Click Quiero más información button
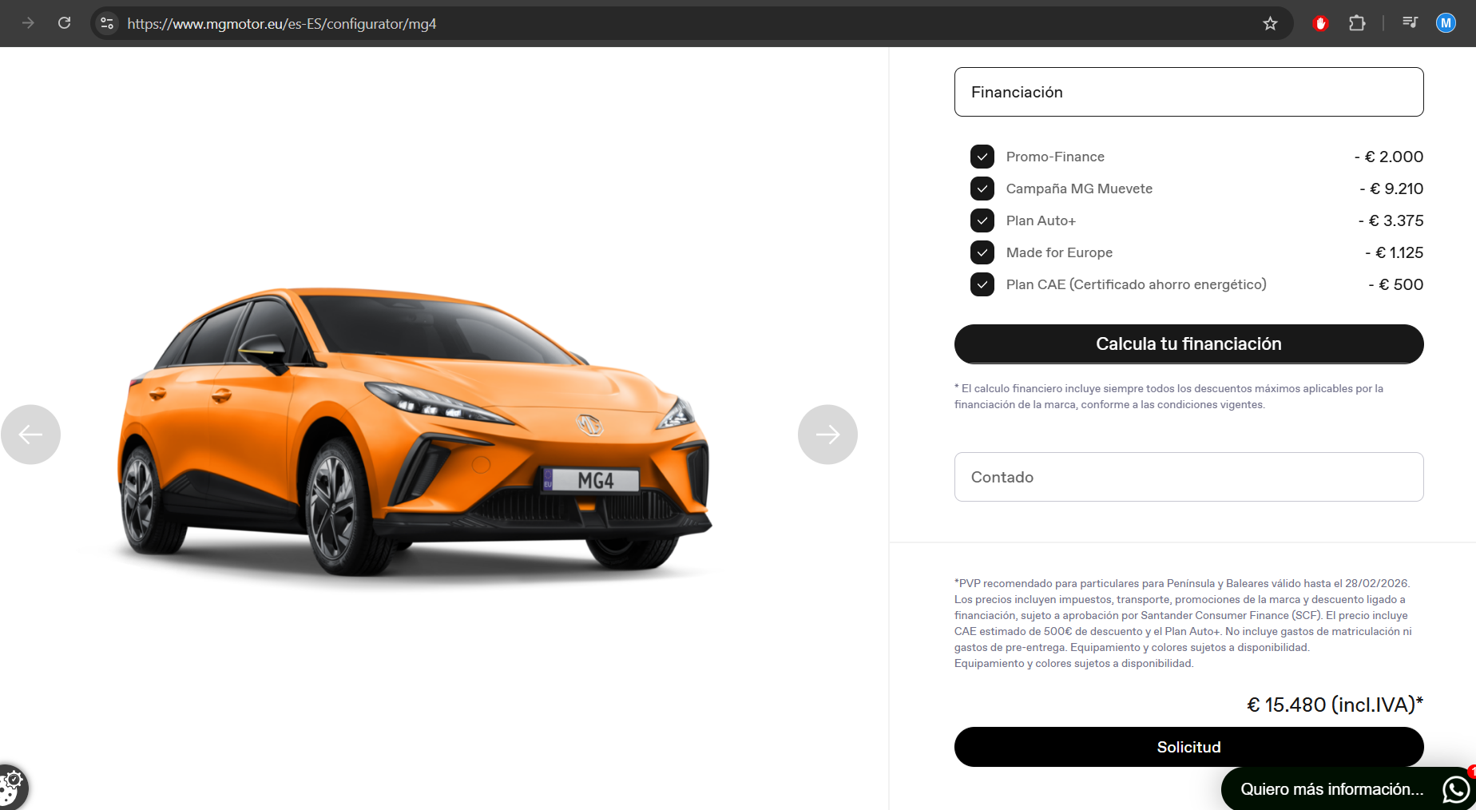The width and height of the screenshot is (1476, 810). click(1348, 789)
